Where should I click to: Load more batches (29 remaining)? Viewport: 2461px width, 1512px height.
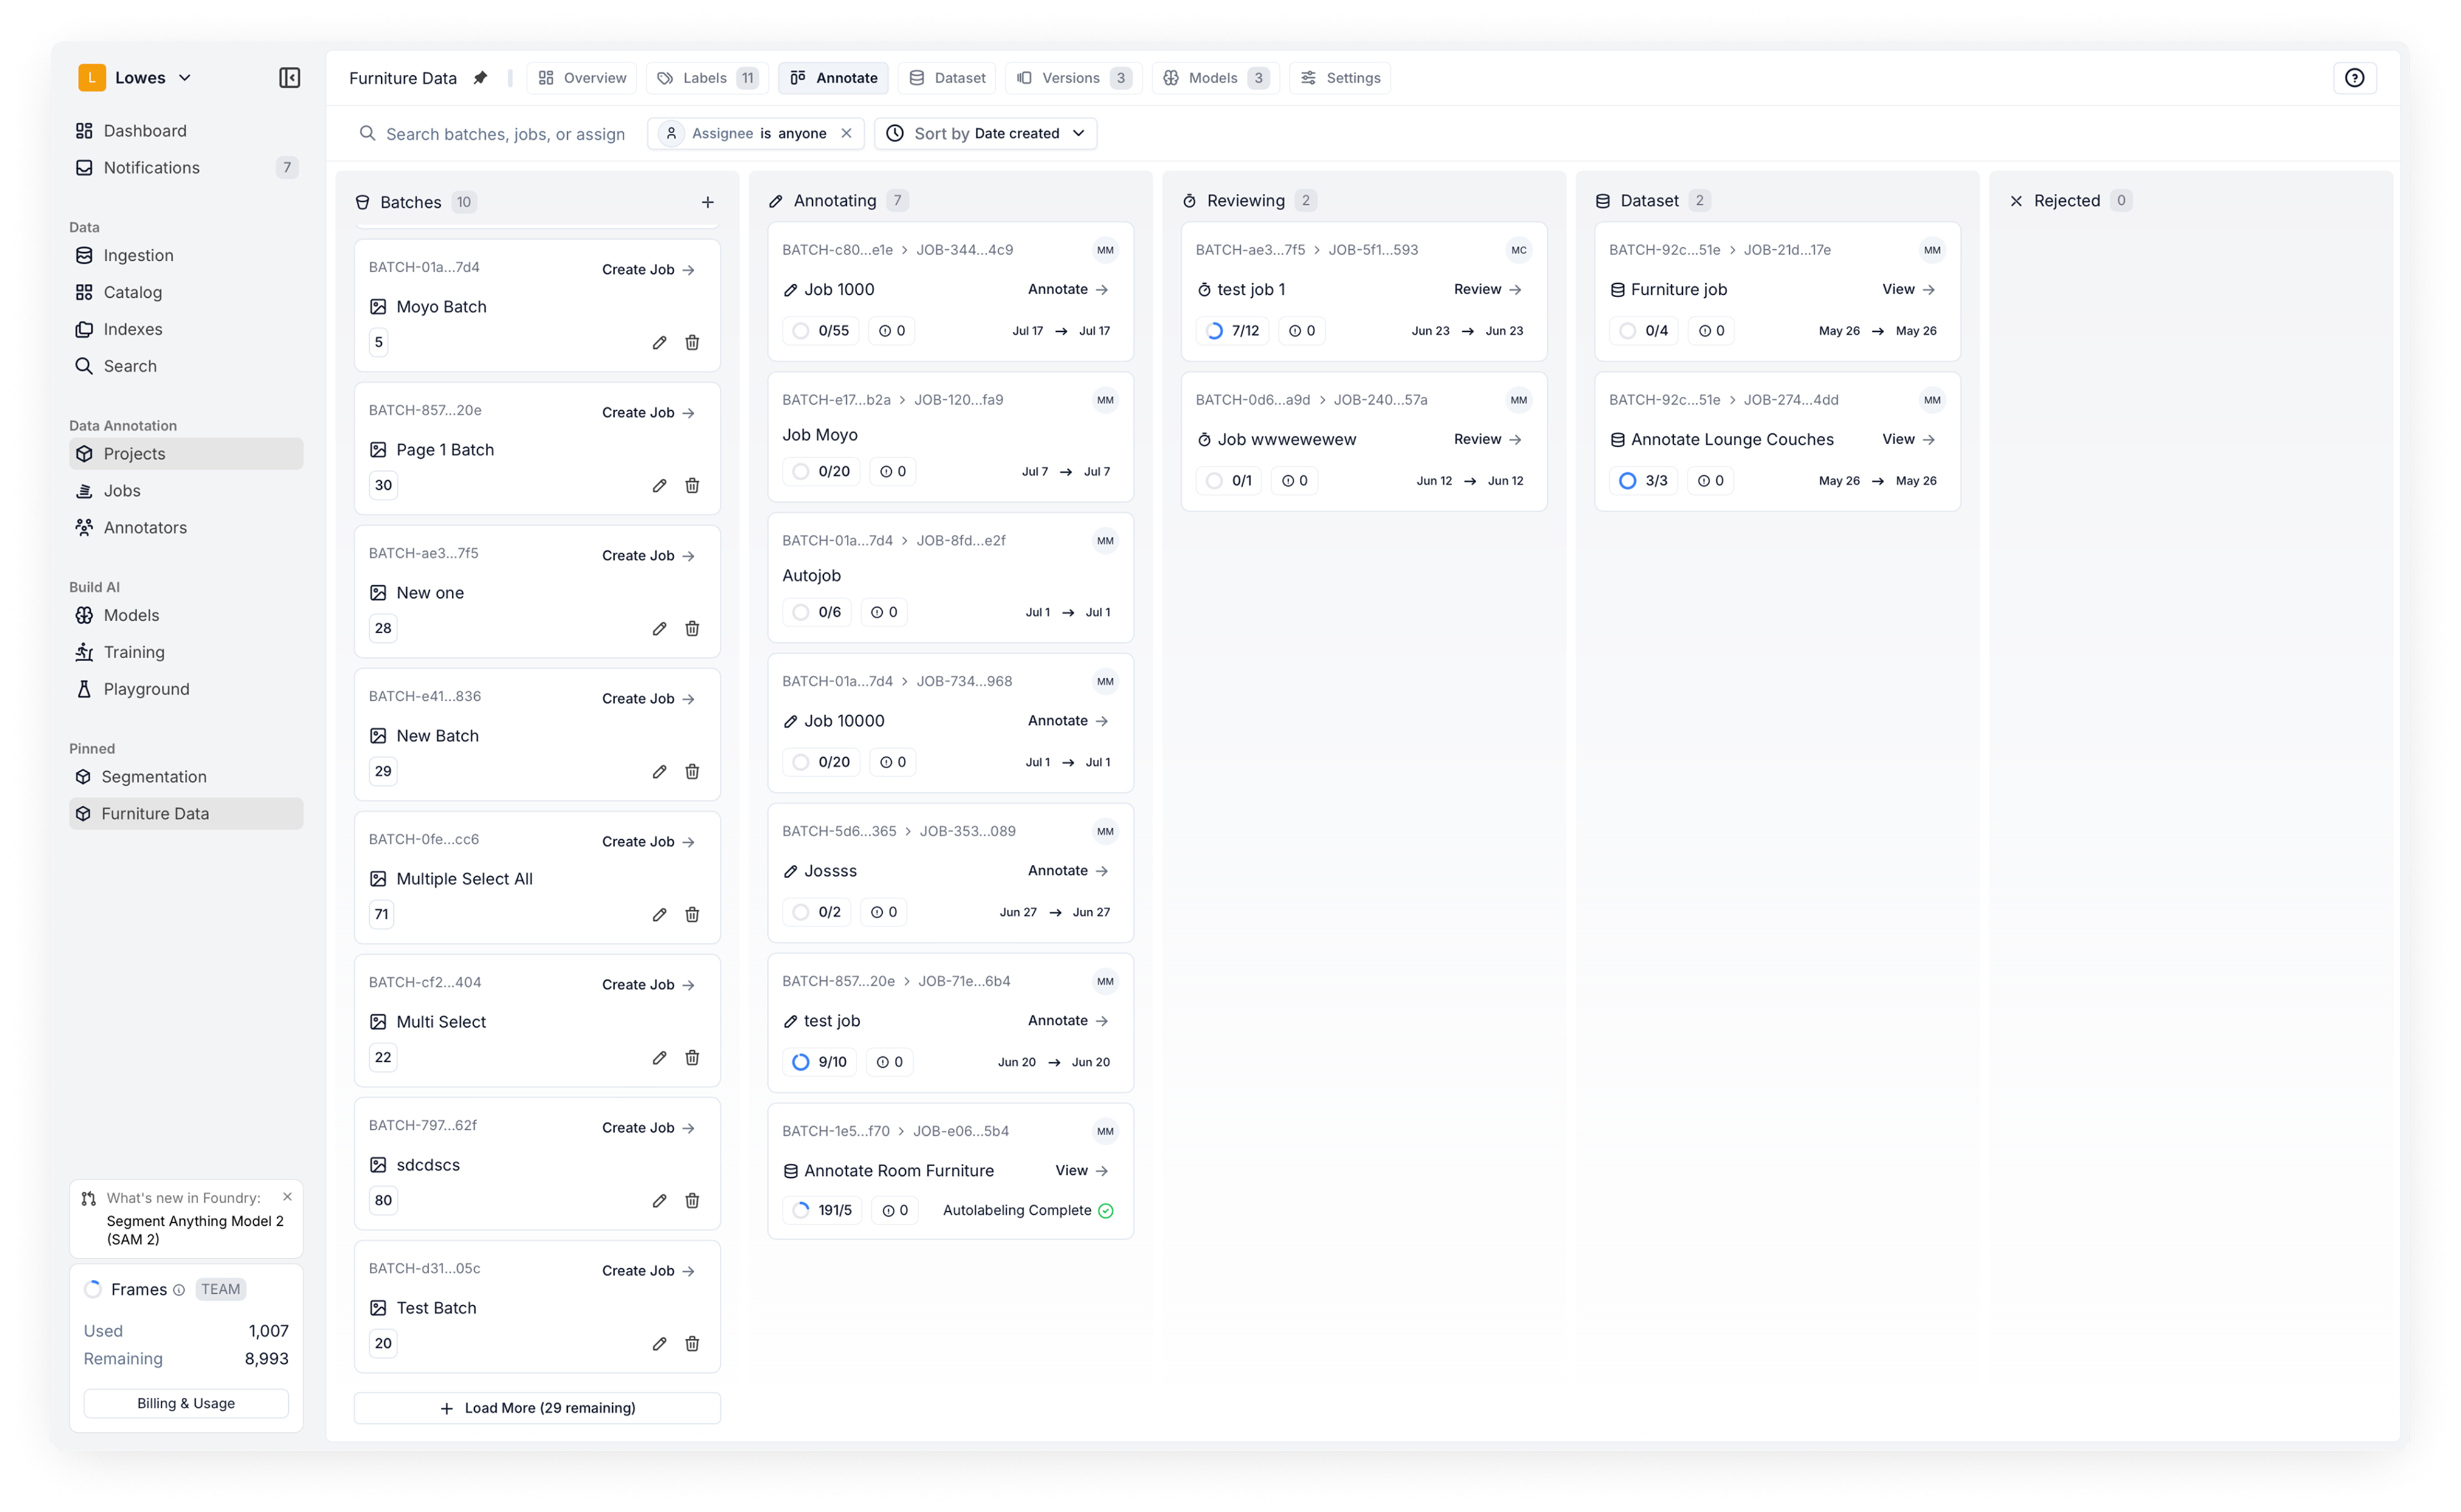pyautogui.click(x=537, y=1408)
